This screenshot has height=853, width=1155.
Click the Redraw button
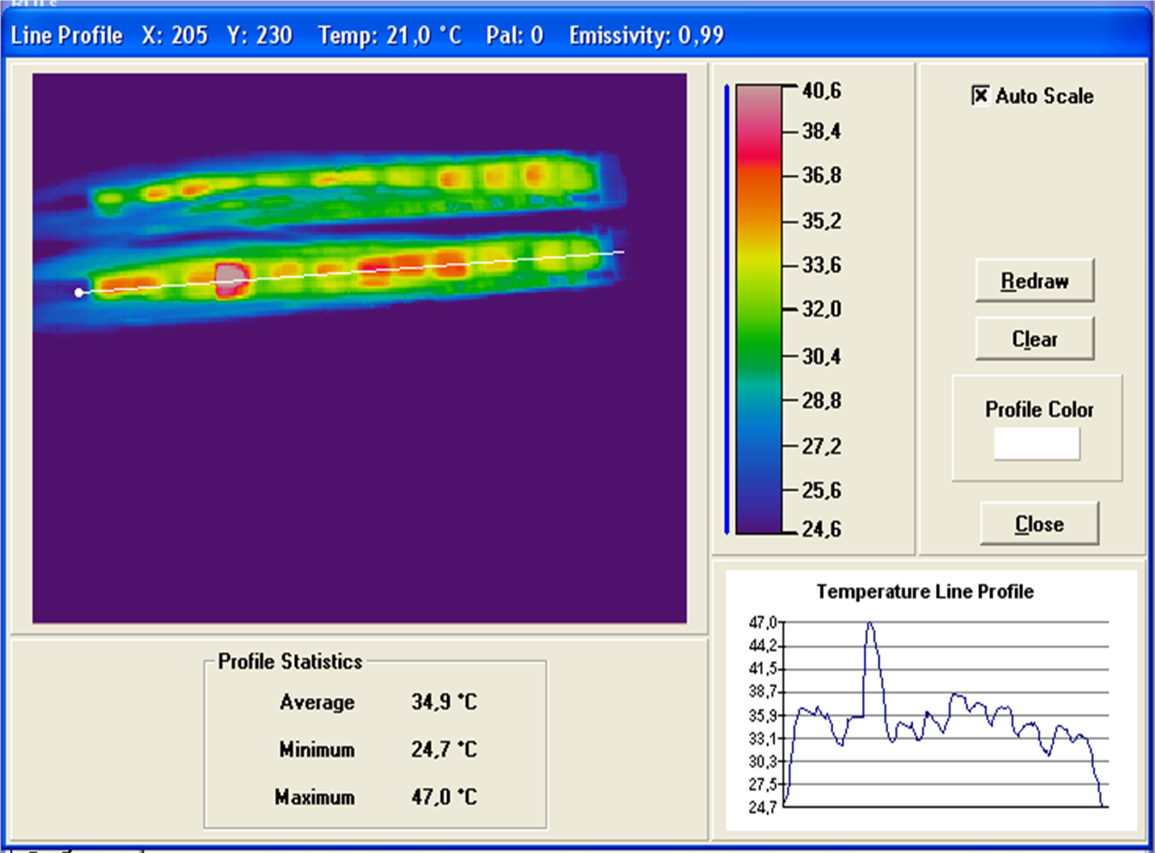1034,281
